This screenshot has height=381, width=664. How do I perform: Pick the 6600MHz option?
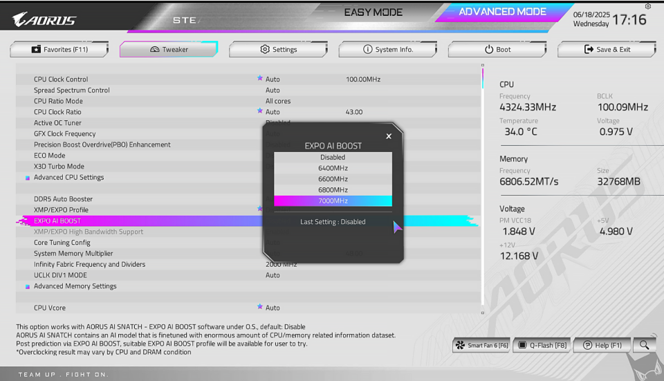[x=333, y=179]
